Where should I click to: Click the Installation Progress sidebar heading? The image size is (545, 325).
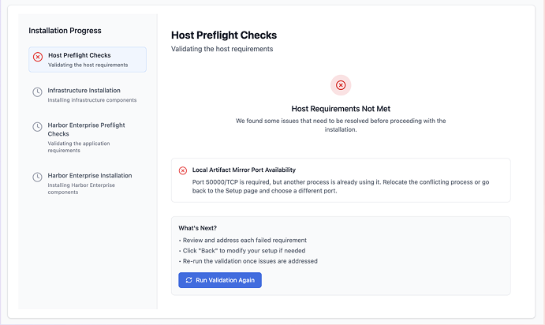click(x=65, y=31)
